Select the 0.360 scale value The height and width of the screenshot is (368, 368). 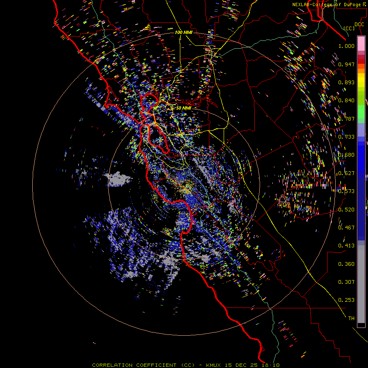(346, 264)
